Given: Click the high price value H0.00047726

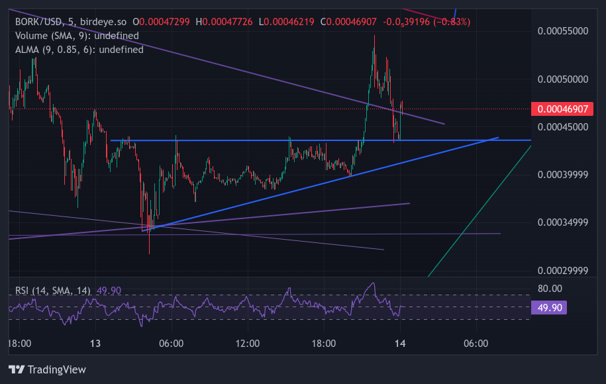Looking at the screenshot, I should [x=224, y=22].
